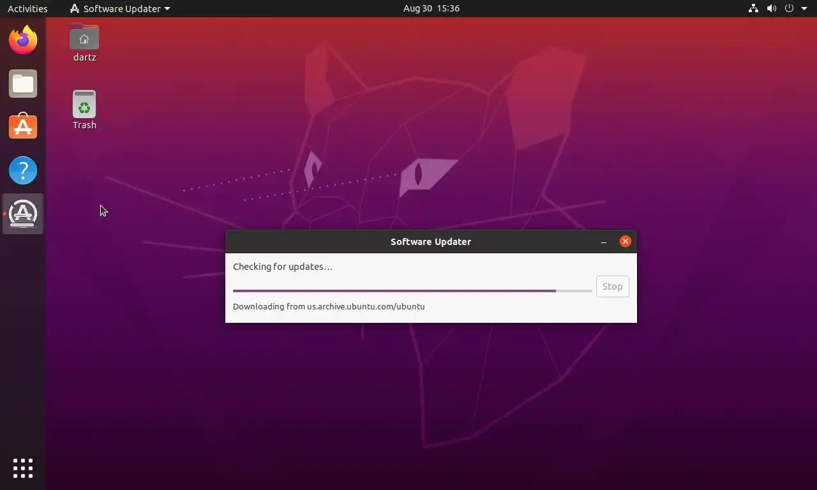Open the power icon in top bar
The height and width of the screenshot is (490, 817).
click(789, 8)
